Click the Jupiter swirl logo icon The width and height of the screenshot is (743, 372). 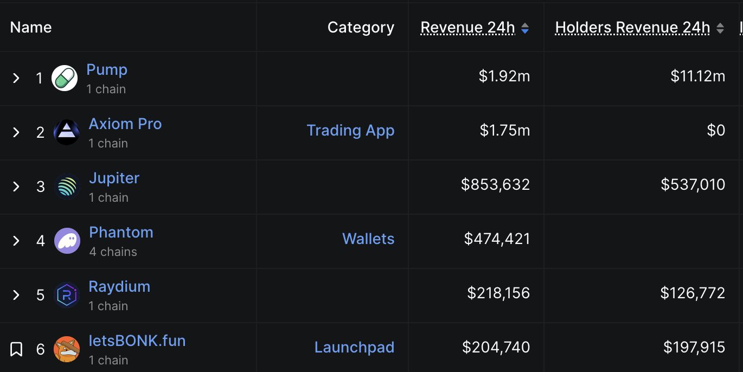click(67, 187)
